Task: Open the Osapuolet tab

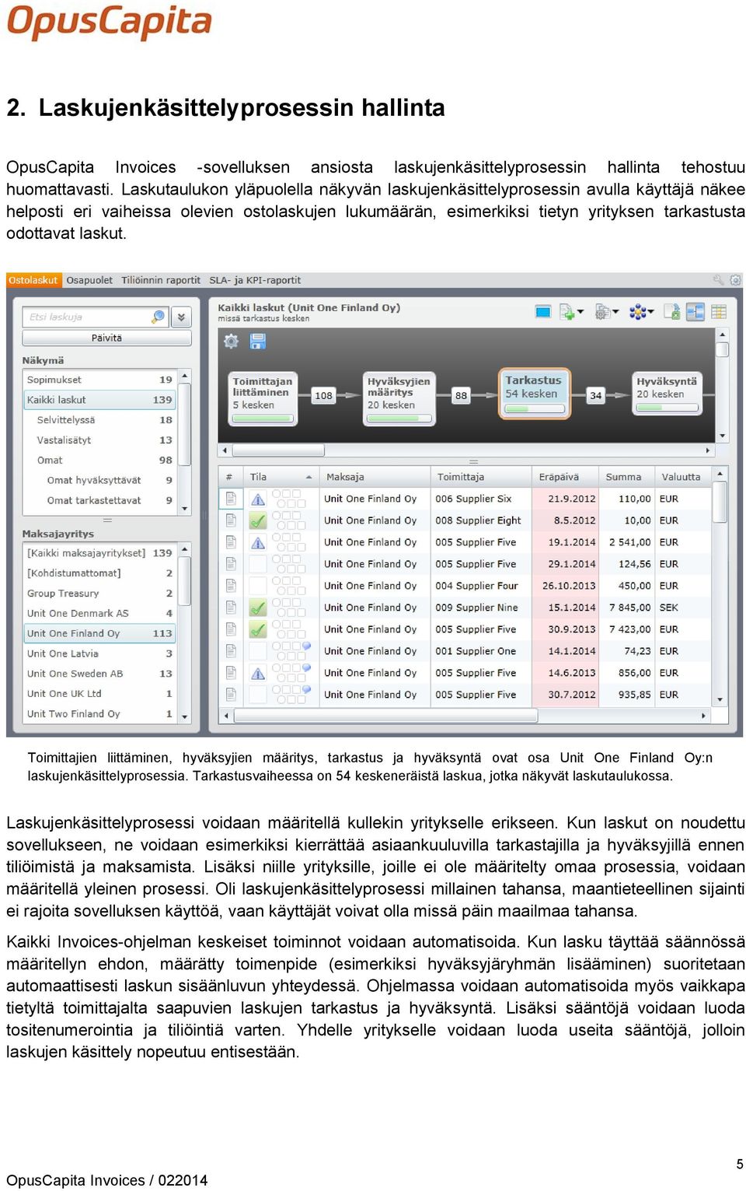Action: 89,280
